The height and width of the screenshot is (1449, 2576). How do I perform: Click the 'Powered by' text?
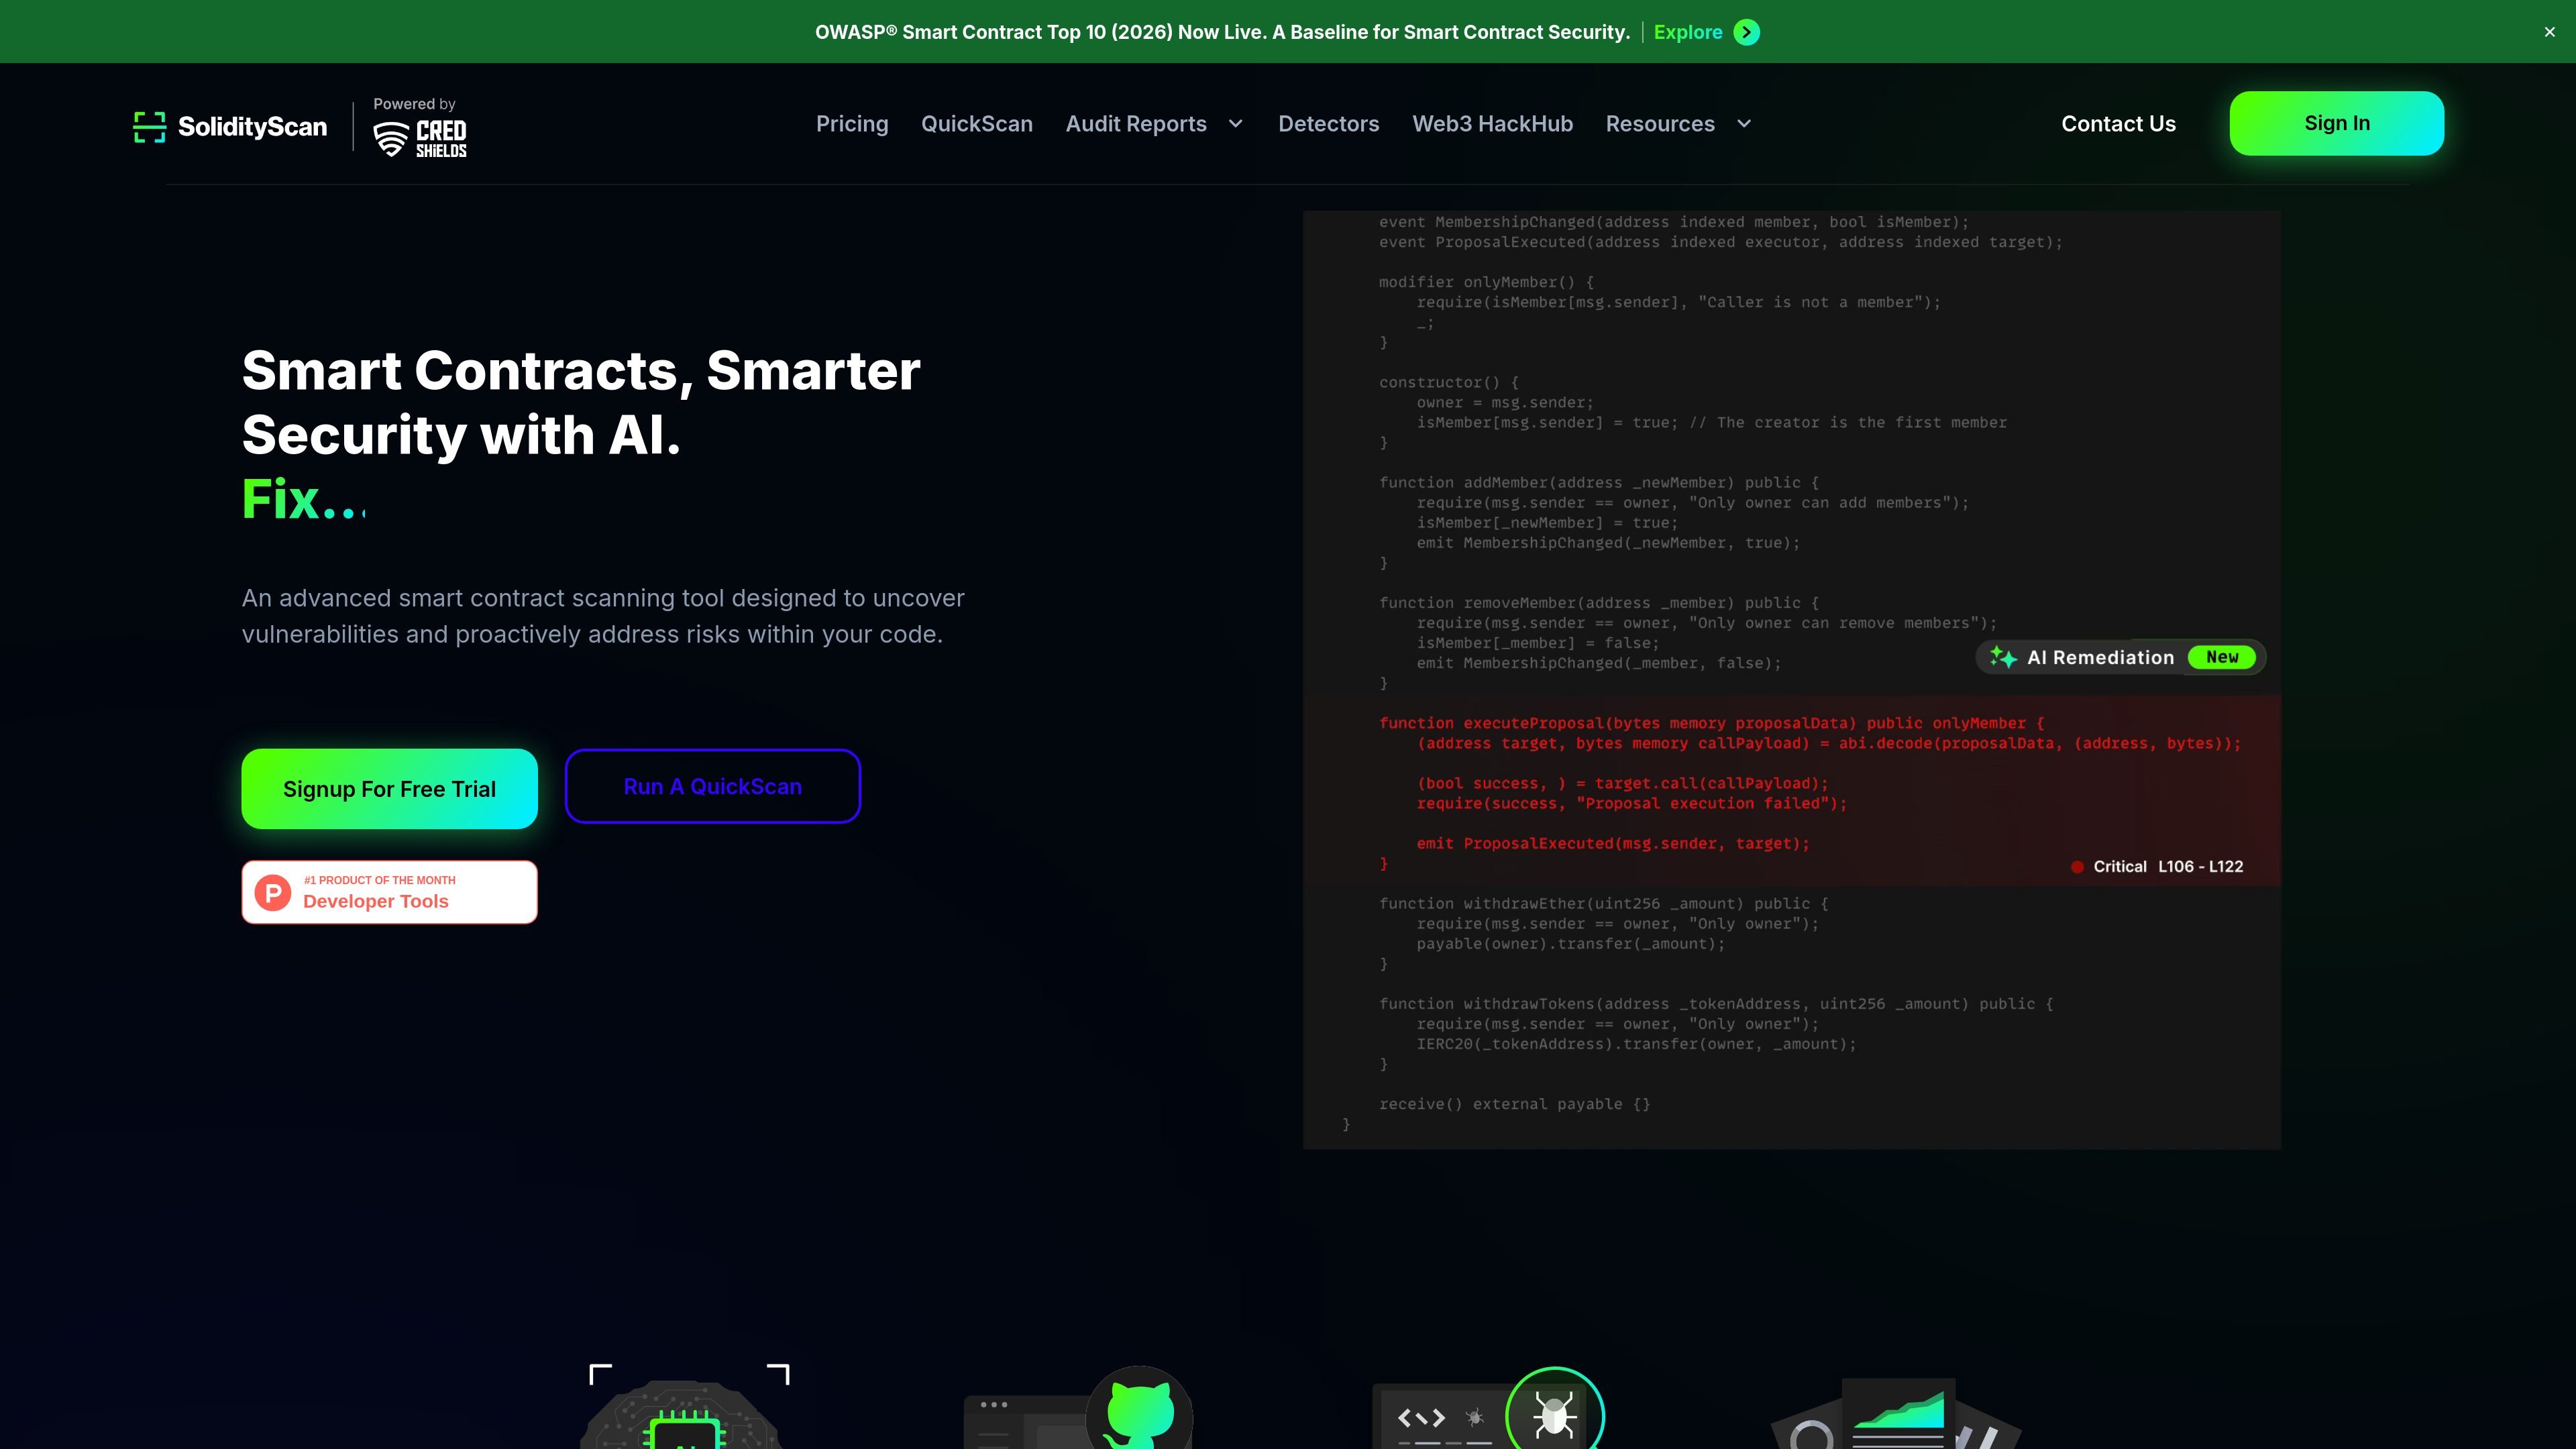(414, 104)
